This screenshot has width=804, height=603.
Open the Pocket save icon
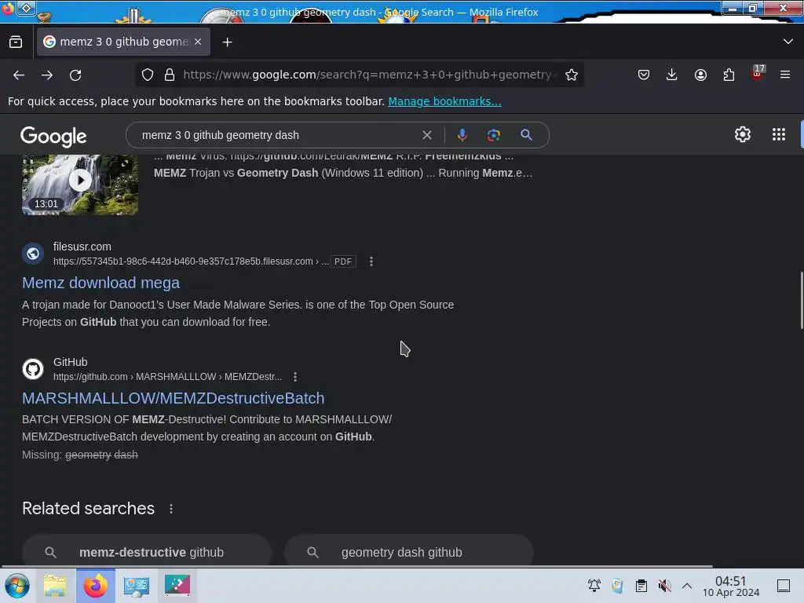pyautogui.click(x=644, y=75)
